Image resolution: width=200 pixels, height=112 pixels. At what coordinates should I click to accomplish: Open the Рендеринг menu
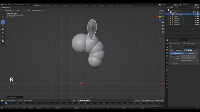tap(17, 5)
